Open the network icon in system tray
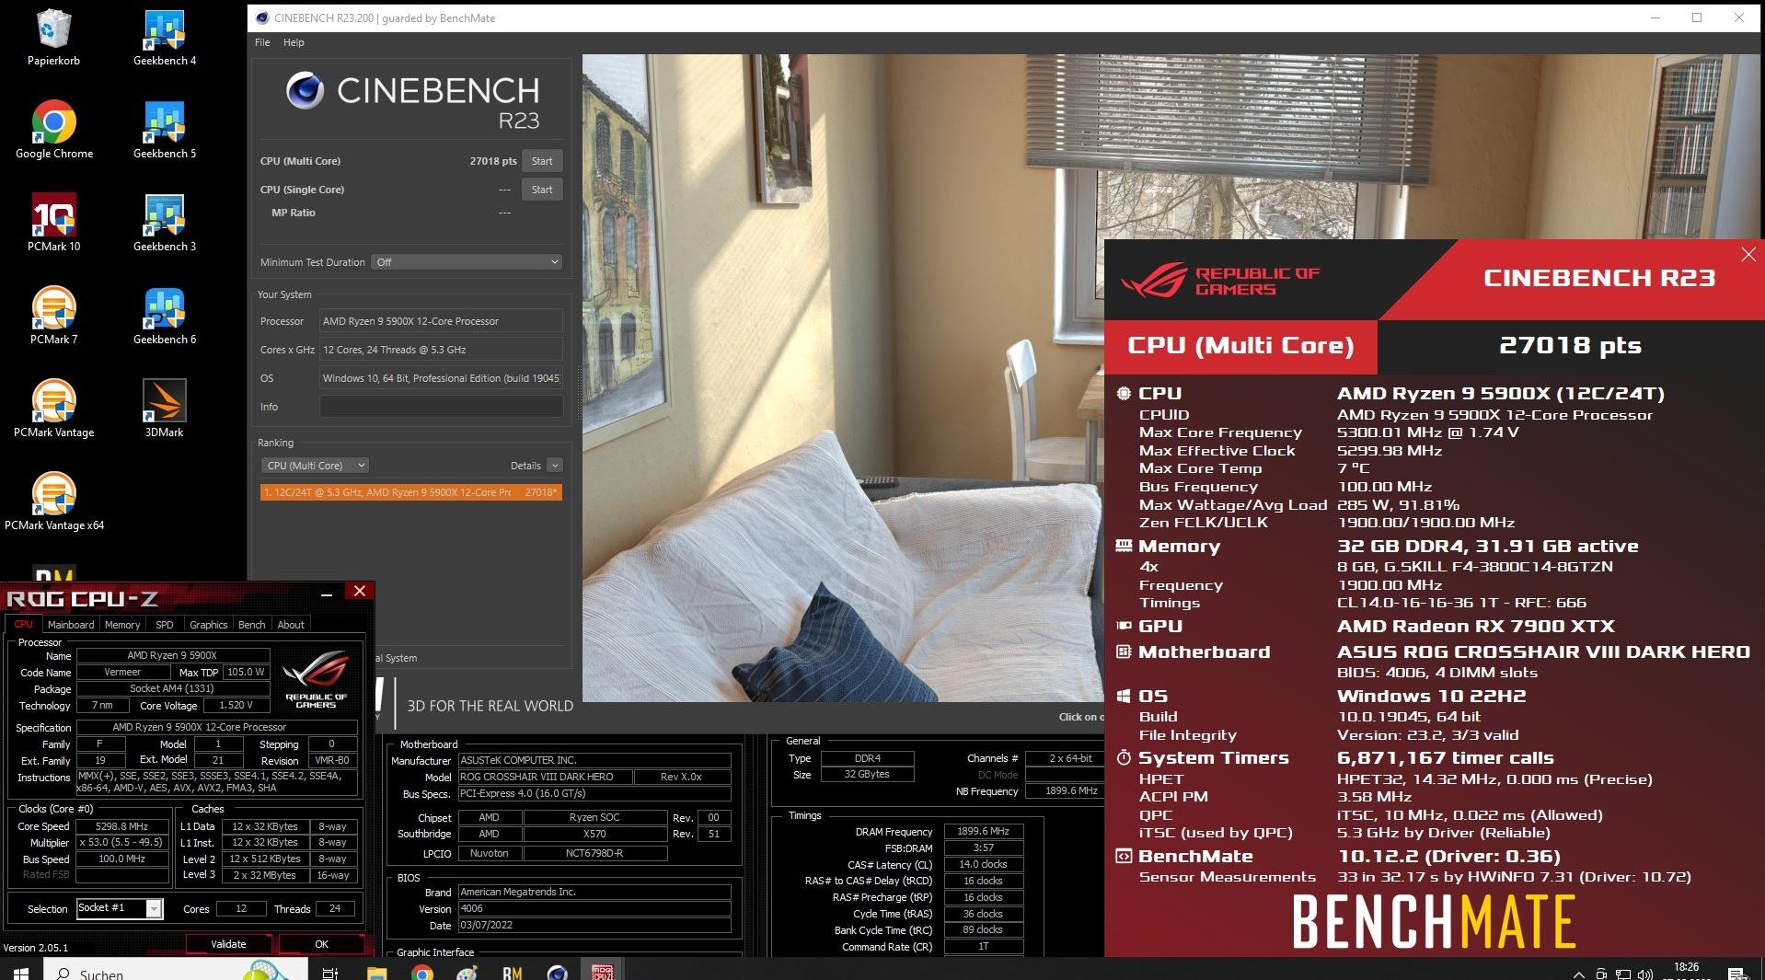1765x980 pixels. [1623, 974]
